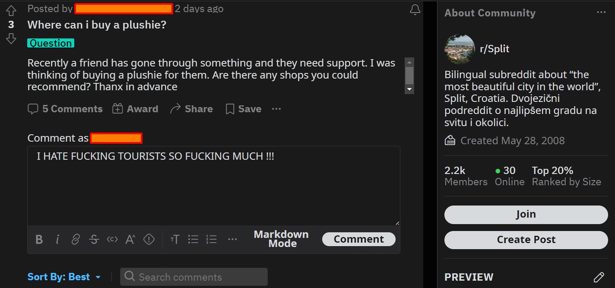Apply bold formatting in comment editor
The height and width of the screenshot is (288, 615).
tap(39, 239)
